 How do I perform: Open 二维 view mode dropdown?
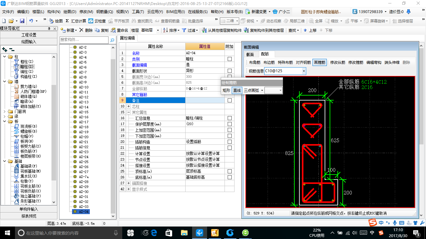click(x=237, y=21)
